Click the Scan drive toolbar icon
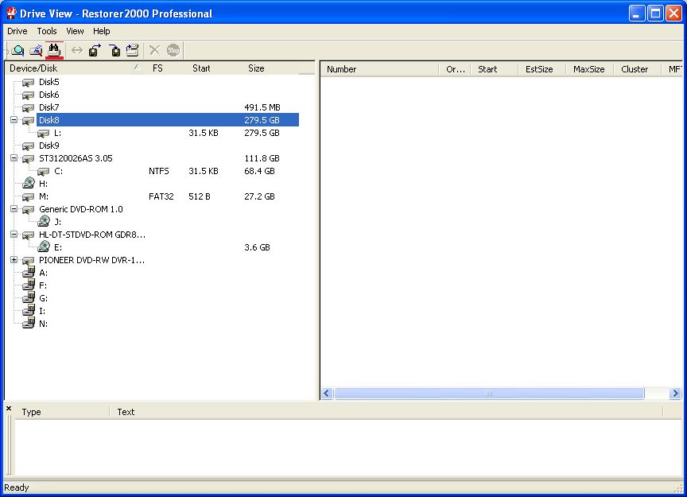Viewport: 687px width, 497px height. (x=36, y=50)
